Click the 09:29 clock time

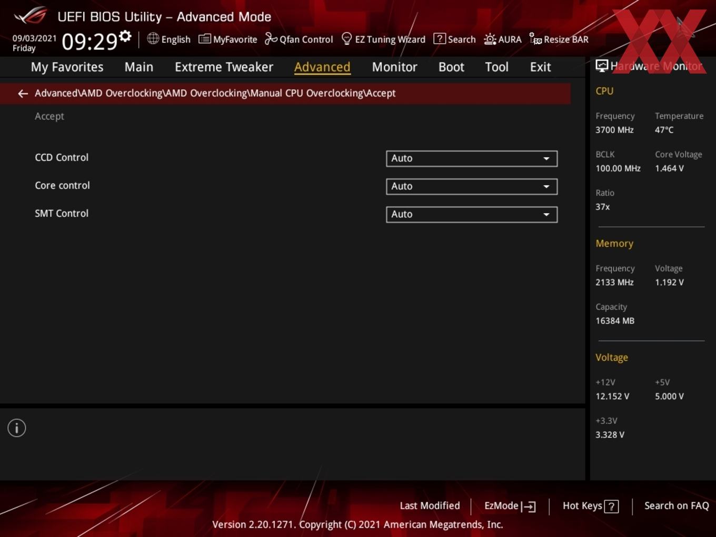coord(89,42)
